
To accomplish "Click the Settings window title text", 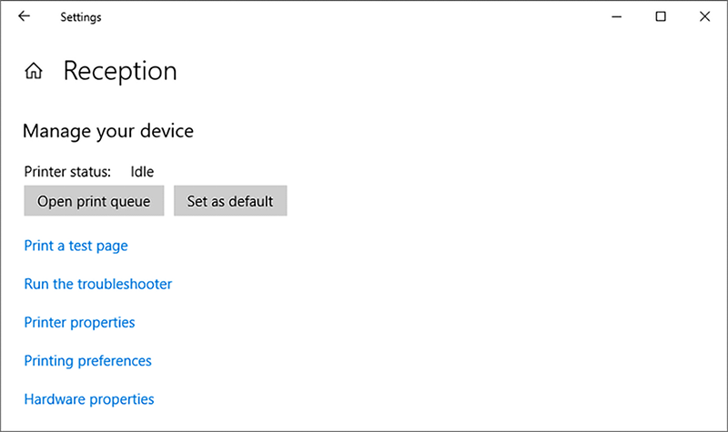I will click(81, 17).
